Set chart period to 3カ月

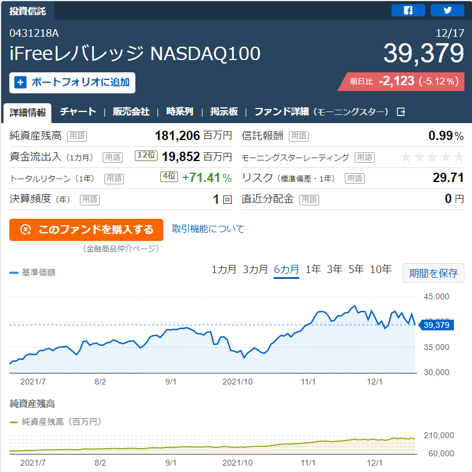pos(256,270)
